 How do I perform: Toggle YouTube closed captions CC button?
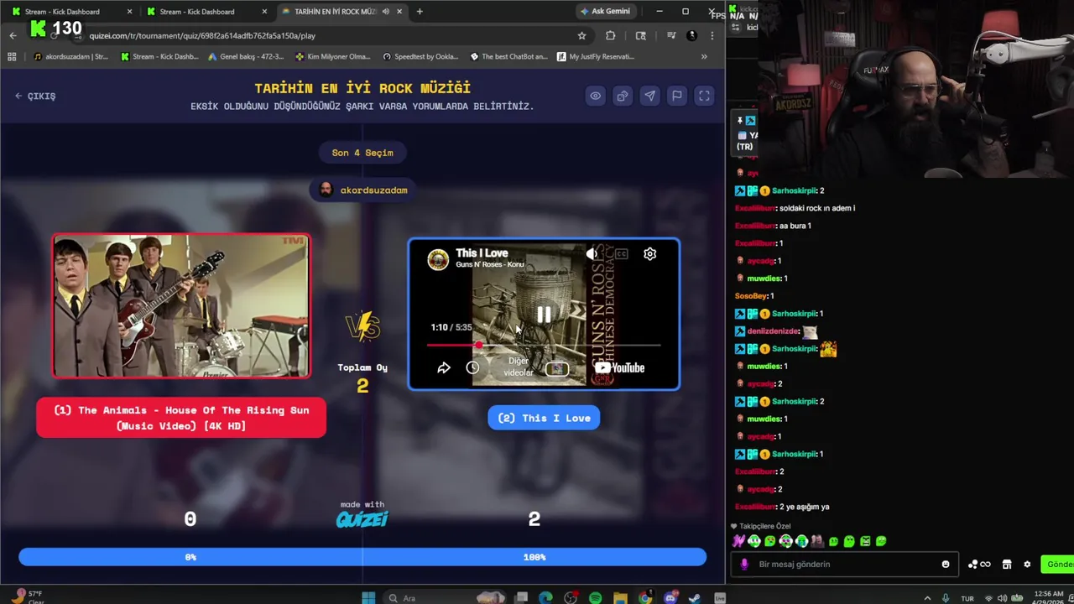(621, 253)
